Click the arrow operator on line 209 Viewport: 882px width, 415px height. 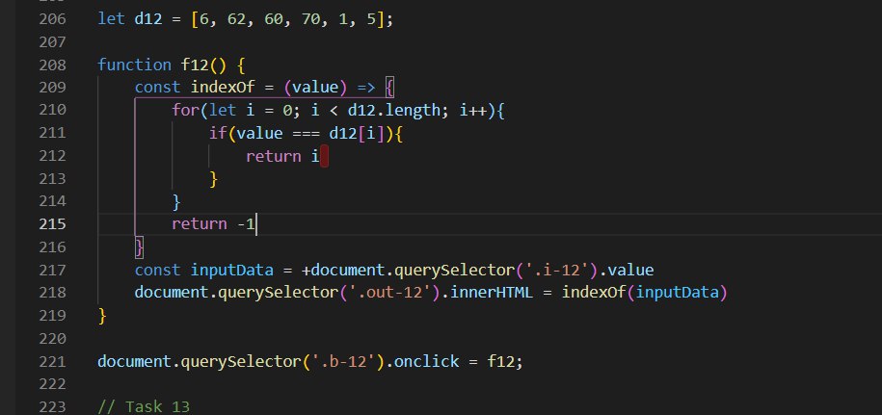[366, 88]
